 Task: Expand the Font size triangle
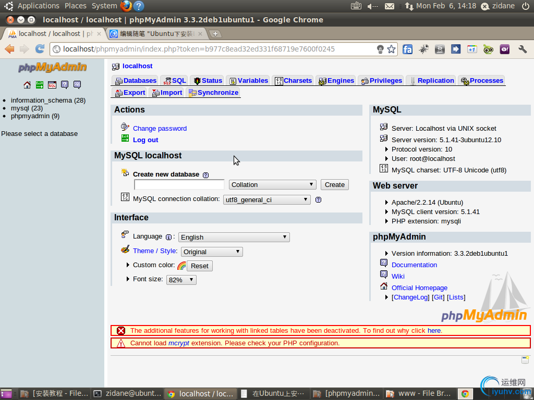click(x=128, y=279)
